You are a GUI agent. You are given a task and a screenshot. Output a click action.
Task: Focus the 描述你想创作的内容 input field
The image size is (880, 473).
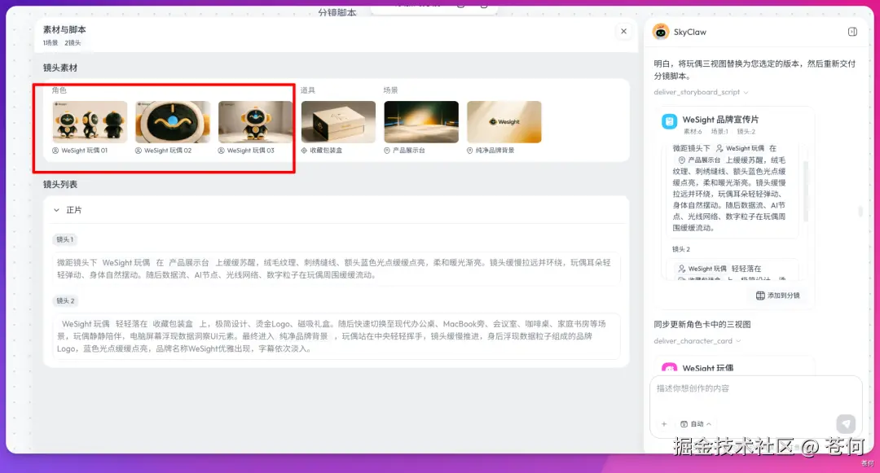(x=755, y=388)
